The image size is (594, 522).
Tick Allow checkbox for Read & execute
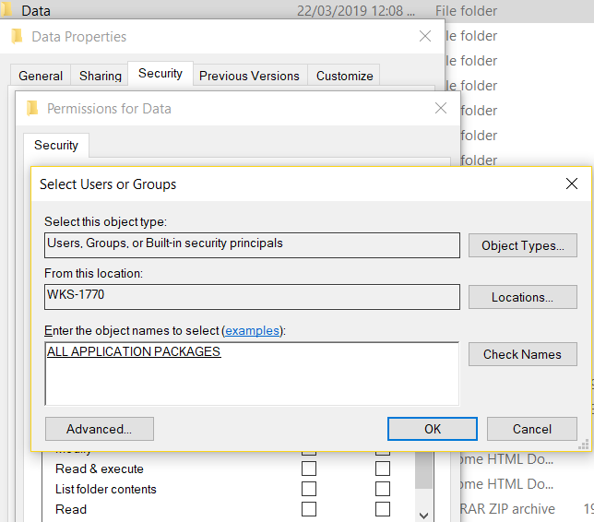coord(309,469)
